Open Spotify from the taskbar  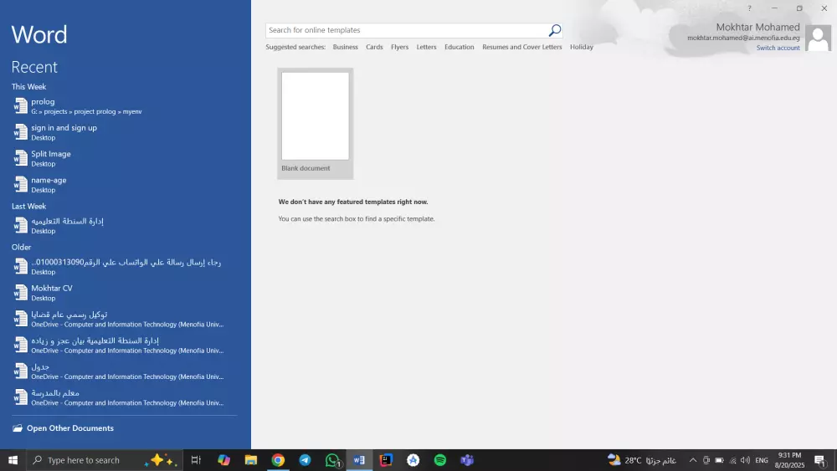pyautogui.click(x=440, y=460)
